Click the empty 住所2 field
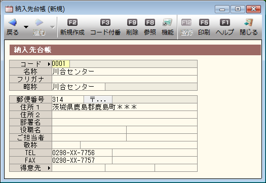Viewport: 266px width, 183px height. tap(125, 115)
